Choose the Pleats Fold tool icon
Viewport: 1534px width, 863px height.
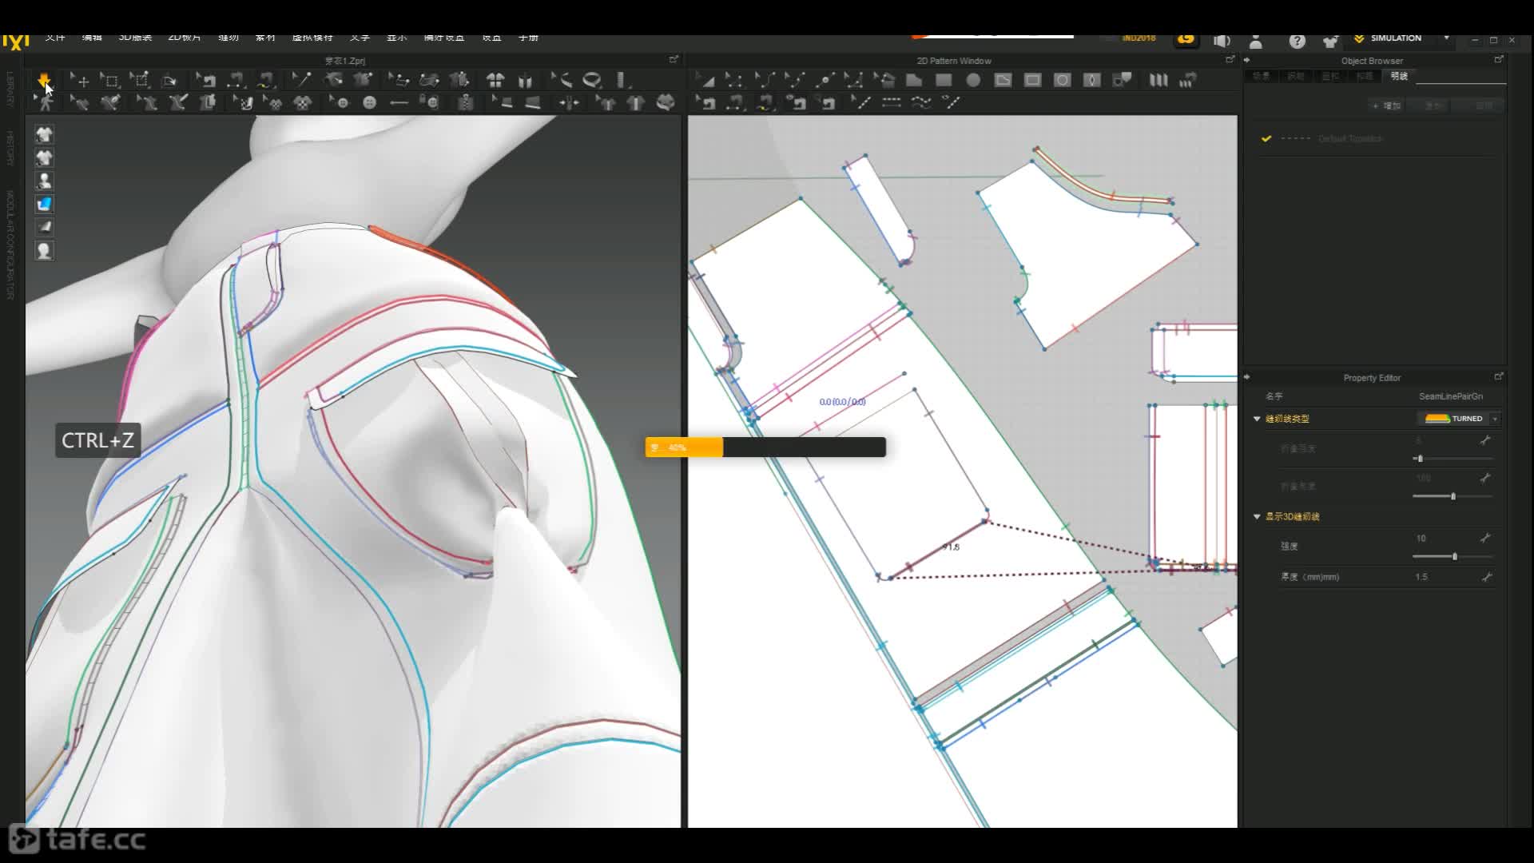[x=1158, y=80]
